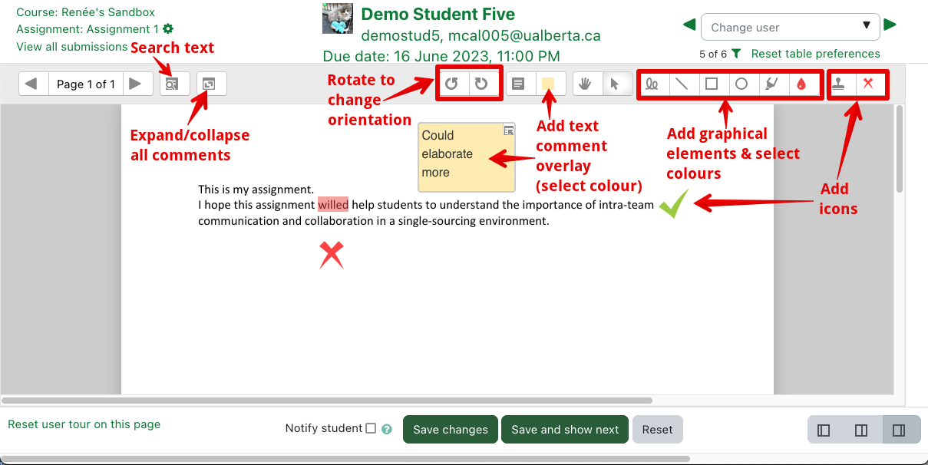This screenshot has width=928, height=465.
Task: Select the freehand Pen drawing tool
Action: pyautogui.click(x=652, y=84)
